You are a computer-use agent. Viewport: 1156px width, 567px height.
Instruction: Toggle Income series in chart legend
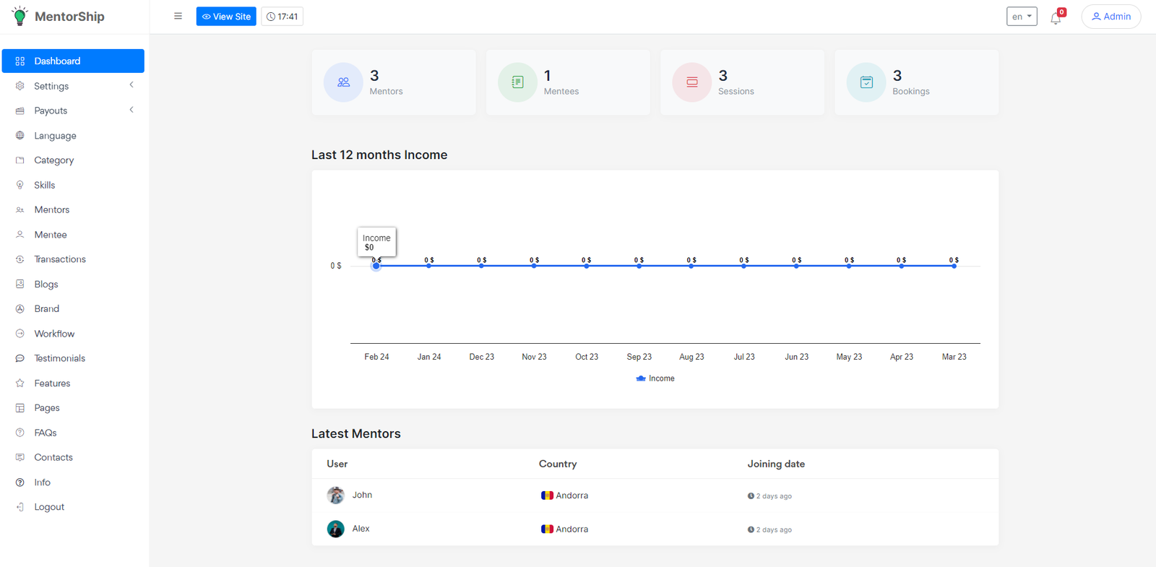pyautogui.click(x=655, y=378)
